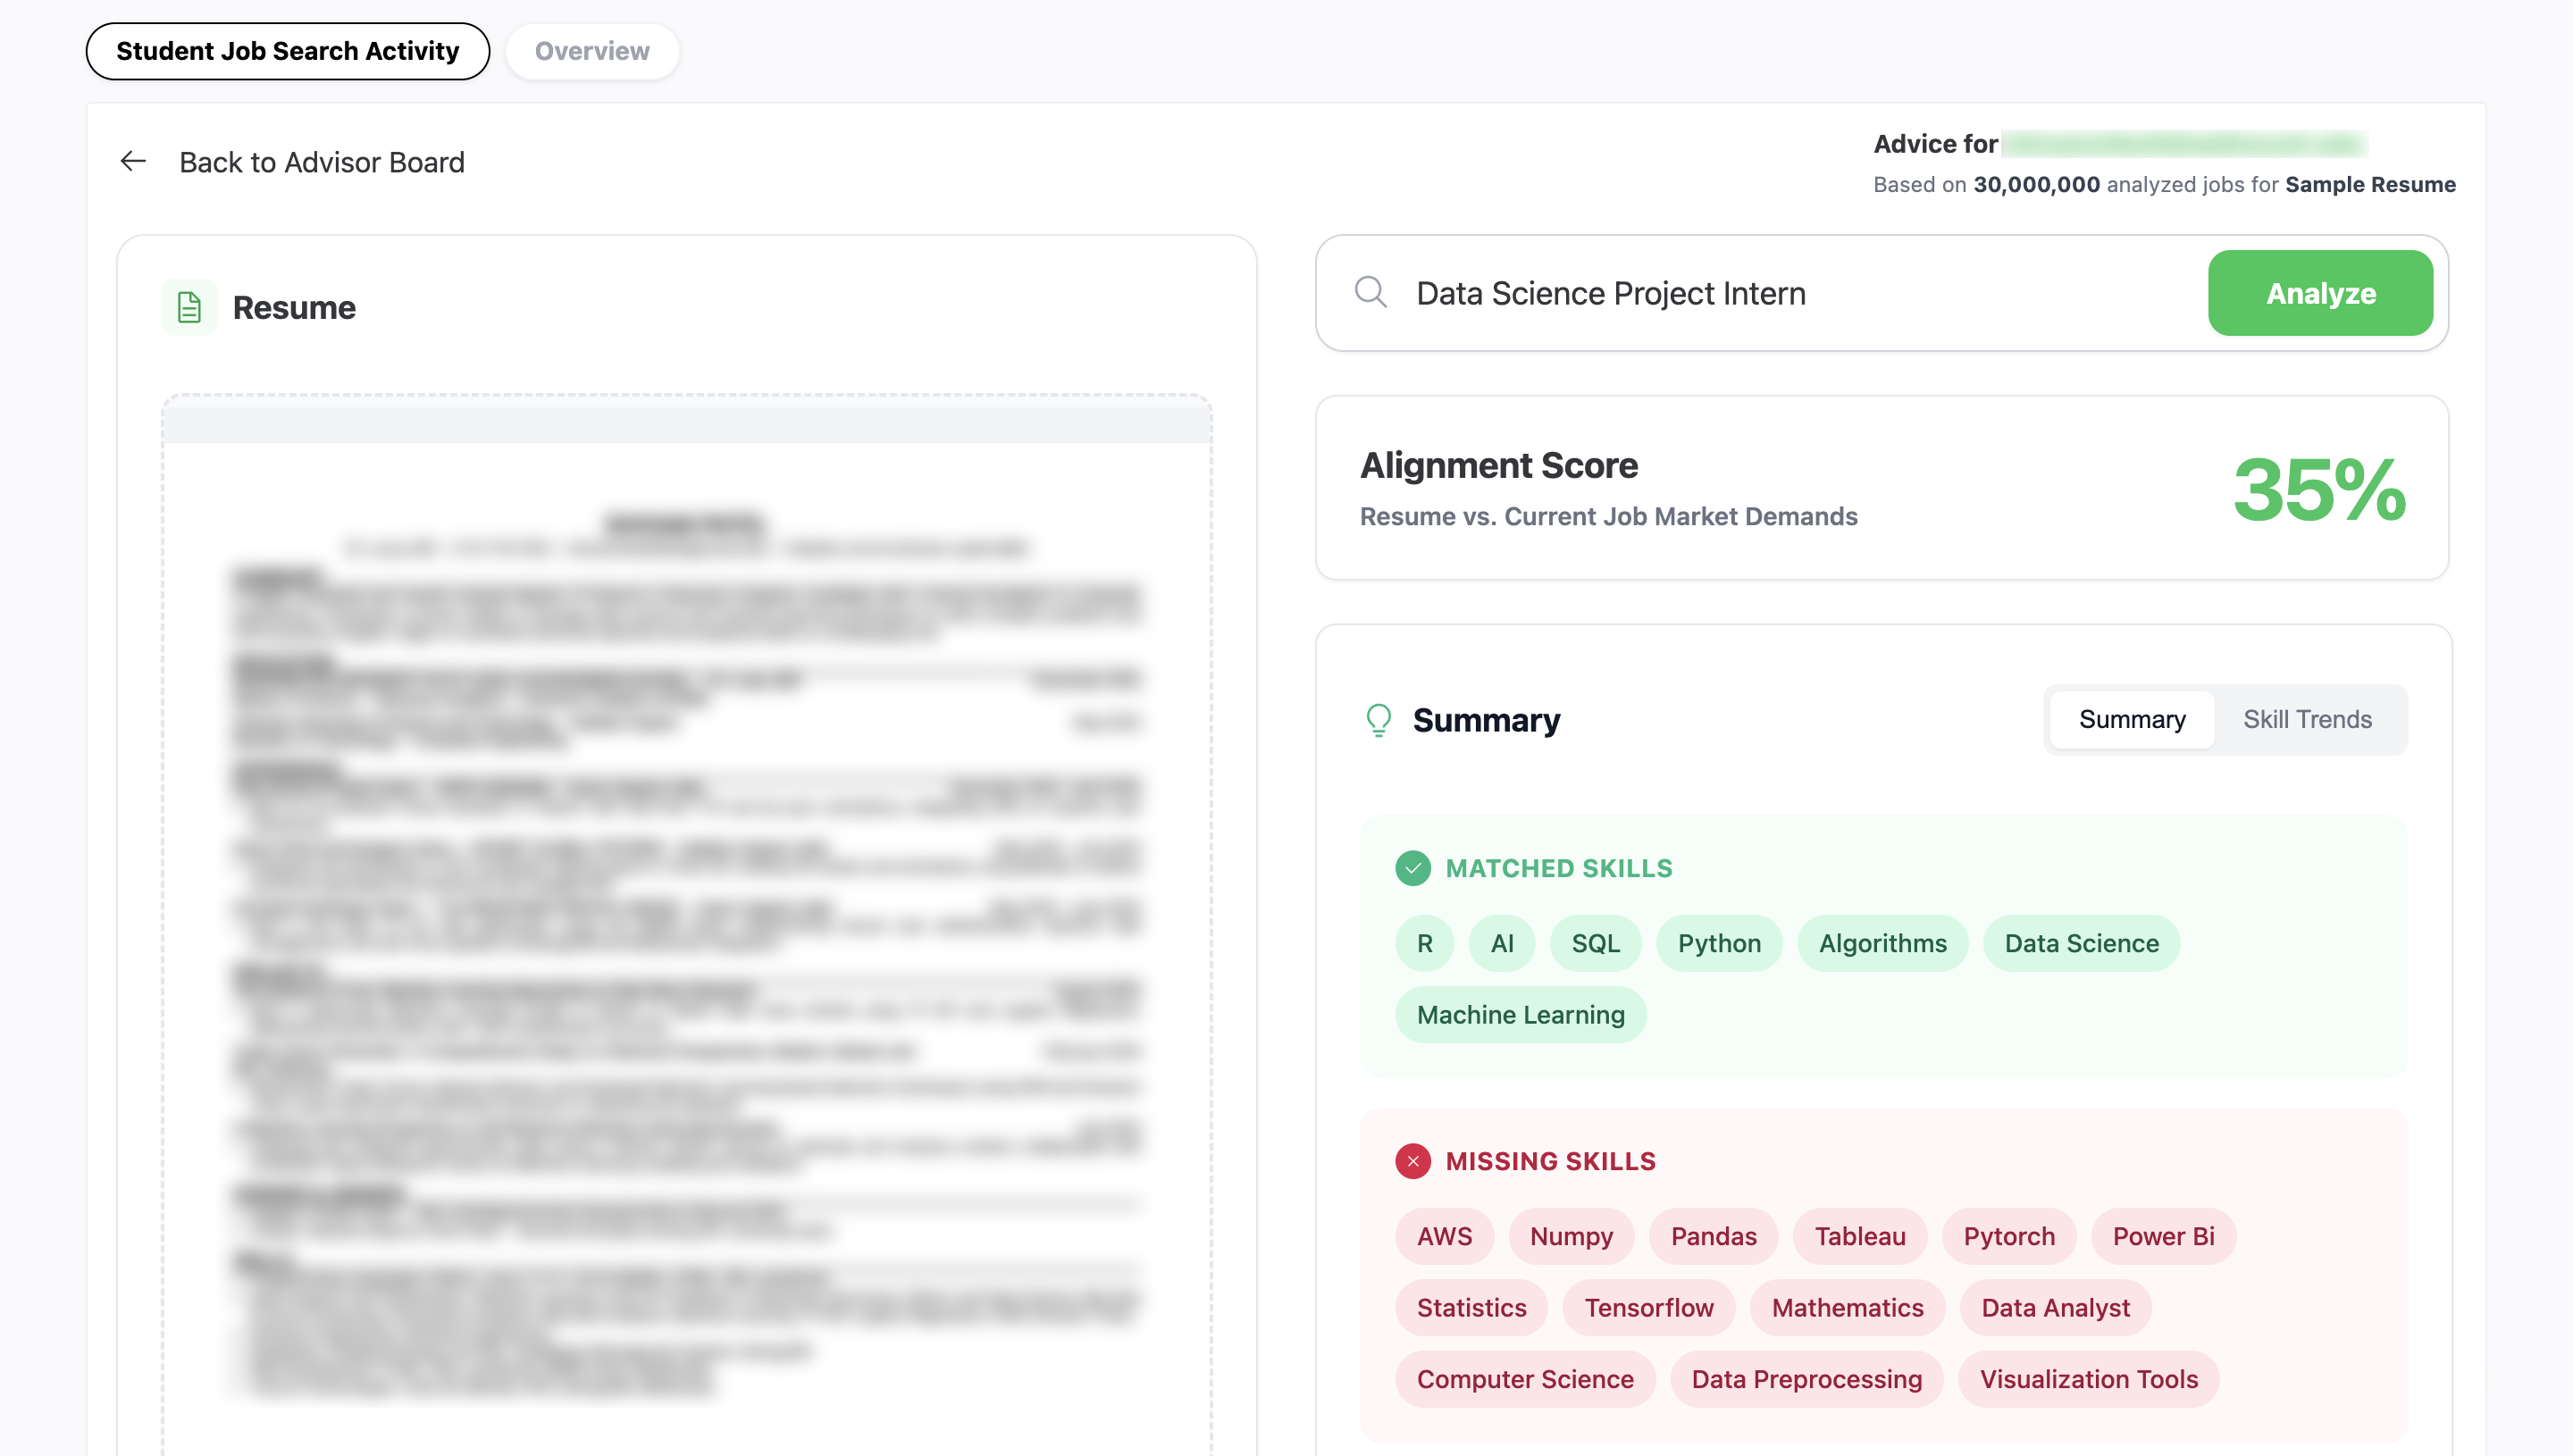
Task: Go back to Advisor Board link
Action: [x=321, y=161]
